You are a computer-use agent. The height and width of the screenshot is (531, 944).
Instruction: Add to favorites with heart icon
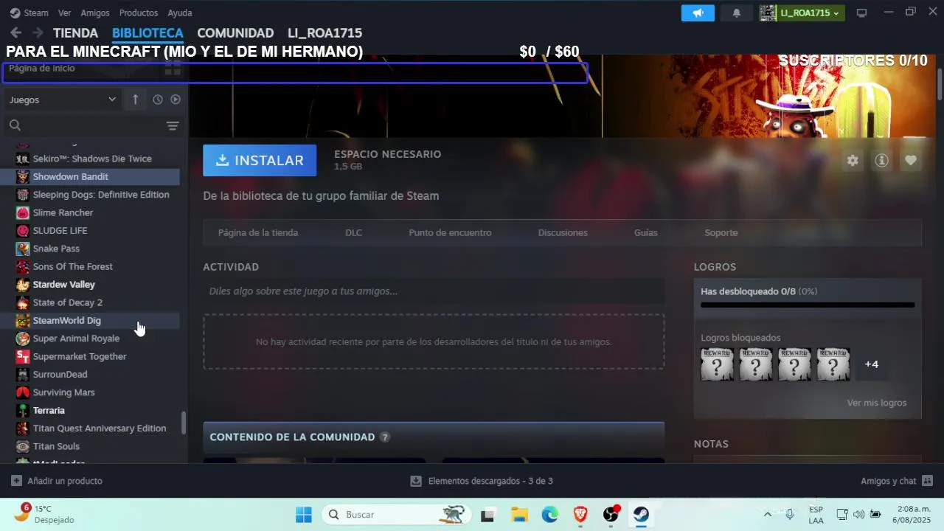pos(911,160)
